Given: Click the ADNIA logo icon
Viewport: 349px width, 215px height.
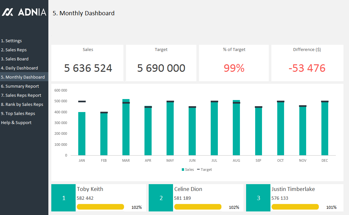Looking at the screenshot, I should (x=8, y=12).
